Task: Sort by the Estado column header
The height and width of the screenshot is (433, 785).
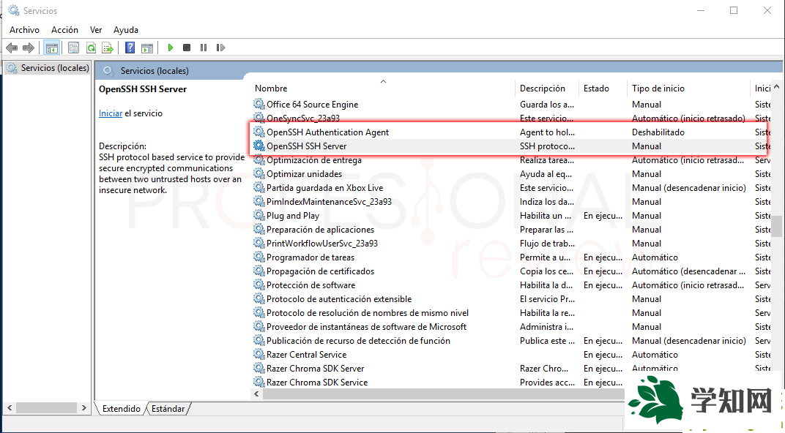Action: (x=596, y=89)
